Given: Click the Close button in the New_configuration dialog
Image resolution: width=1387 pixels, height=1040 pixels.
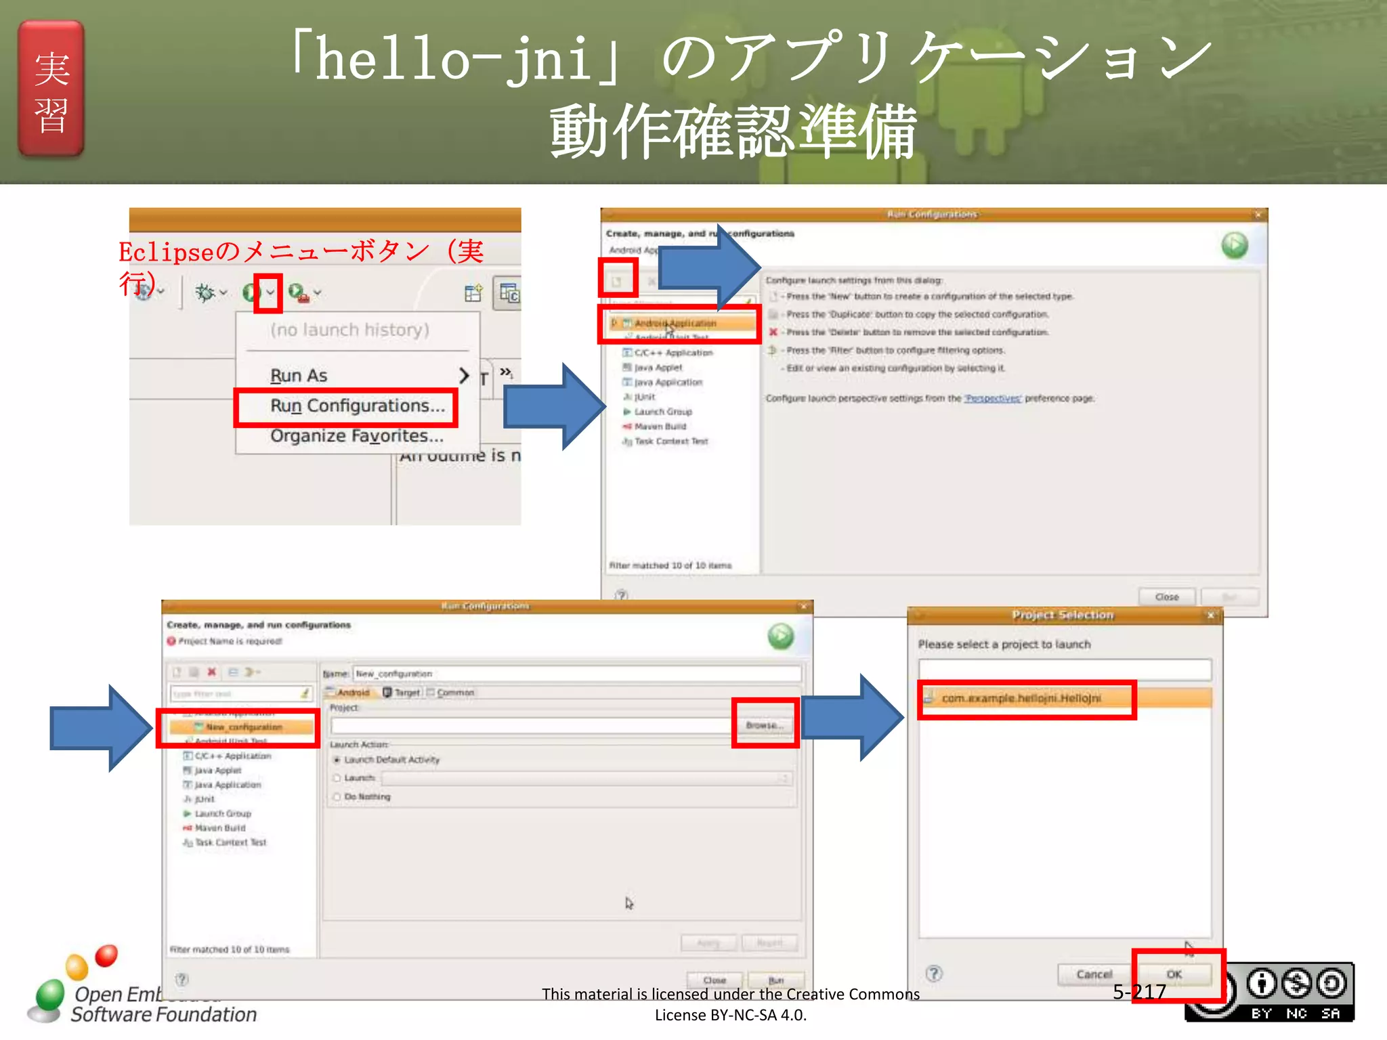Looking at the screenshot, I should 714,980.
